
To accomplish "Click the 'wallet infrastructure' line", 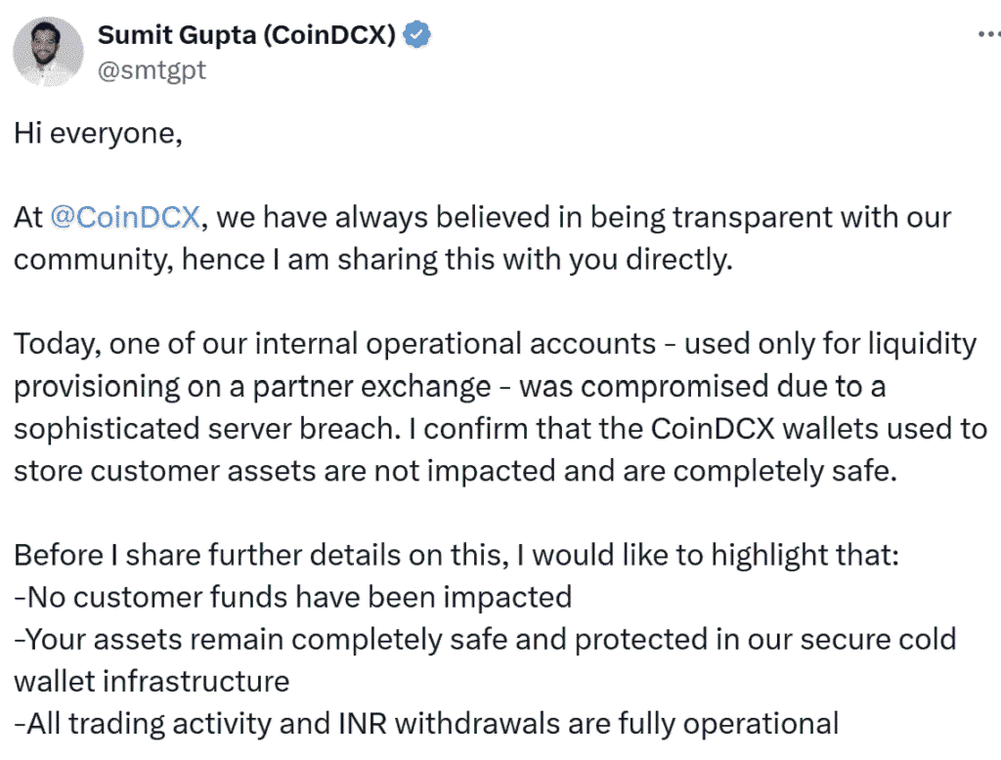I will (152, 682).
